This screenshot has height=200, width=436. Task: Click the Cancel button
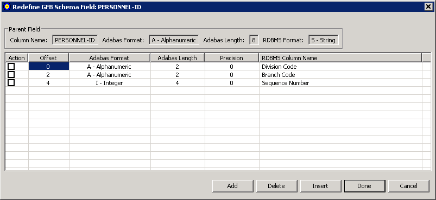pyautogui.click(x=408, y=186)
